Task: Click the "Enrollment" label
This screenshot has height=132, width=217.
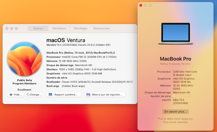Action: tap(24, 90)
